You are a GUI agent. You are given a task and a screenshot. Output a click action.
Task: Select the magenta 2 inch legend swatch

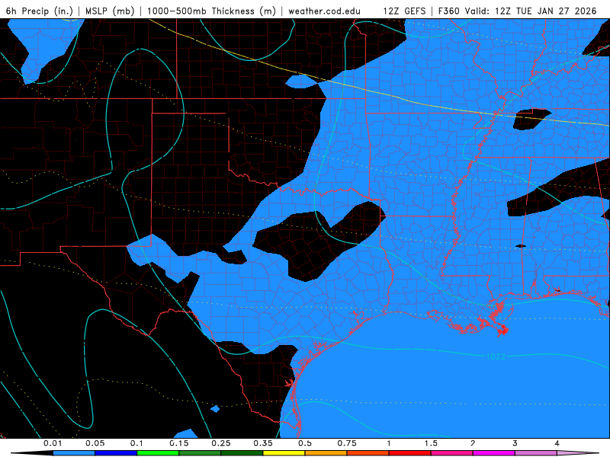point(494,453)
